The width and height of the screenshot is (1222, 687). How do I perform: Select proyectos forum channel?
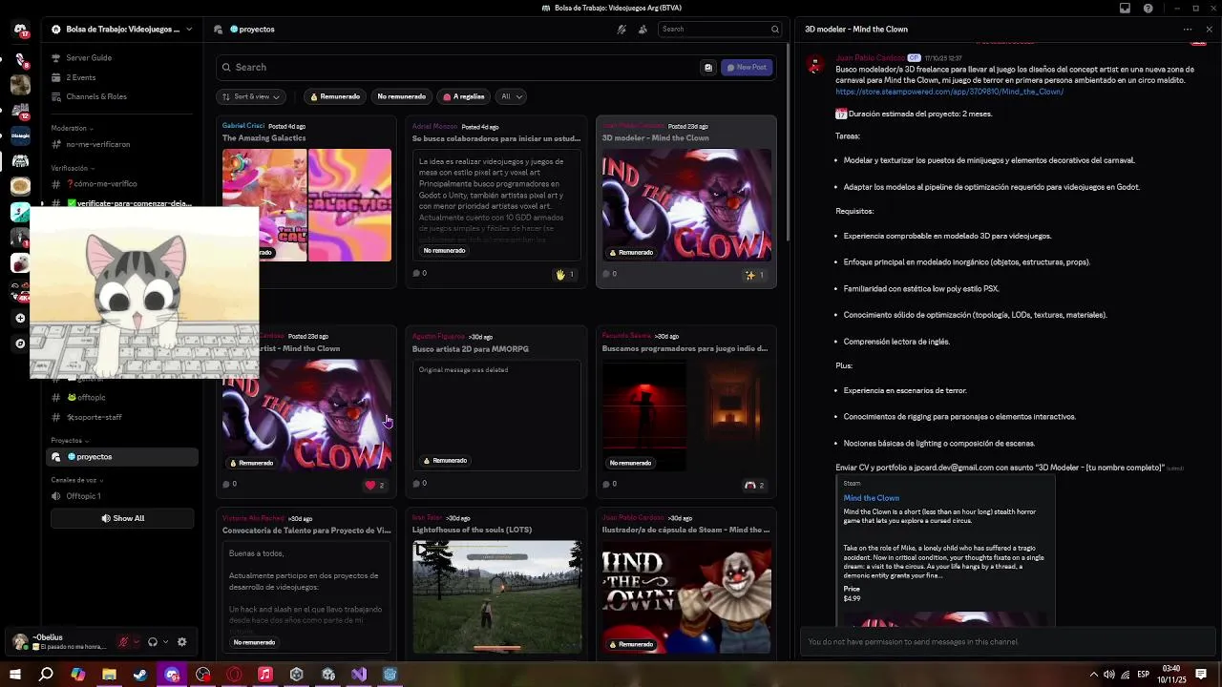pos(124,457)
